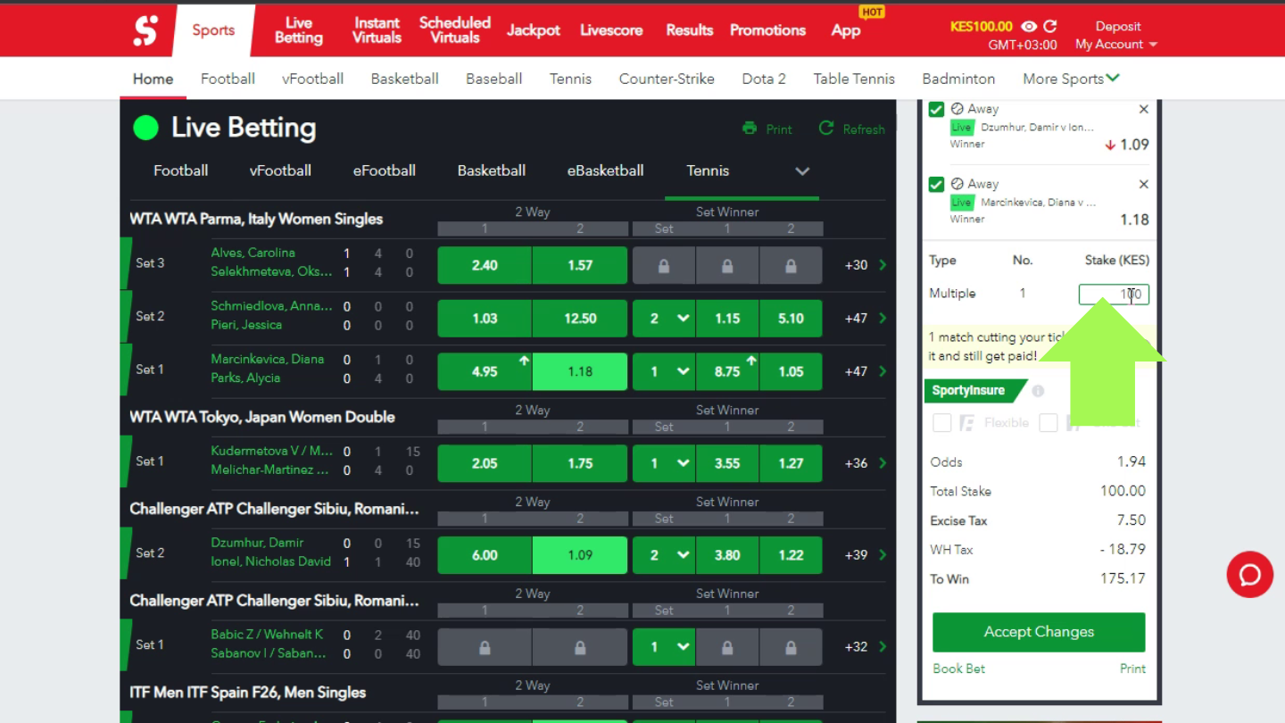This screenshot has width=1285, height=723.
Task: Click the stake amount input field
Action: [x=1113, y=294]
